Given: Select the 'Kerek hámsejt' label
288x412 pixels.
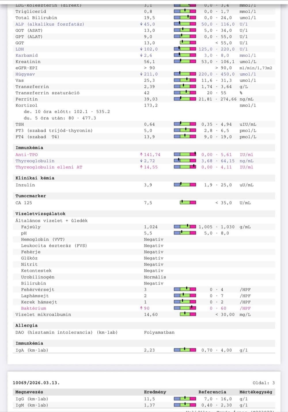Looking at the screenshot, I should (39, 302).
